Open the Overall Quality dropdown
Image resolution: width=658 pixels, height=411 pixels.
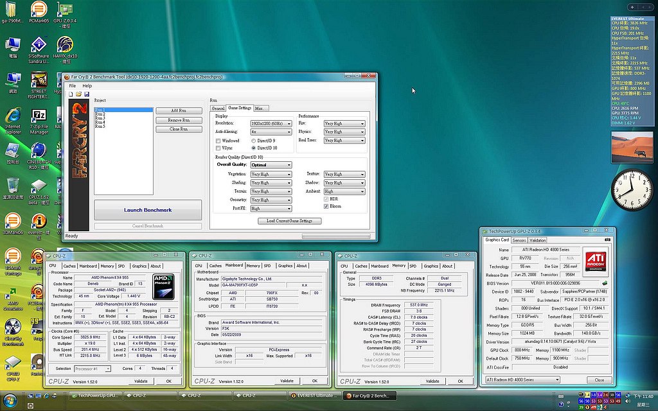(271, 165)
